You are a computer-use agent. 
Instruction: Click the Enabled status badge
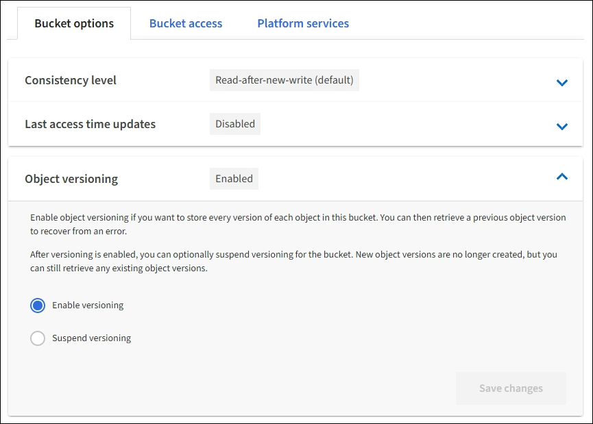click(234, 179)
